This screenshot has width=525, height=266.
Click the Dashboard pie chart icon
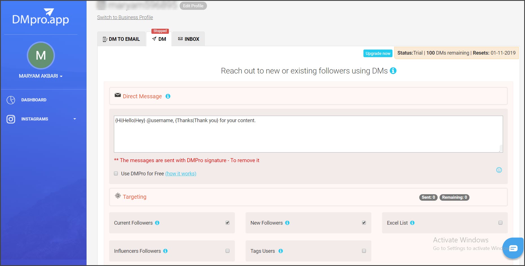[x=11, y=100]
